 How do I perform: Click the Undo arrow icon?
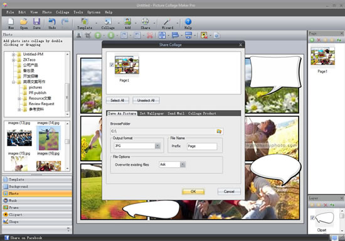click(52, 22)
